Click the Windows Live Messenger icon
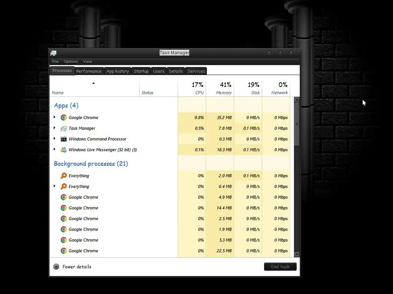Screen dimensions: 393x294 point(64,150)
